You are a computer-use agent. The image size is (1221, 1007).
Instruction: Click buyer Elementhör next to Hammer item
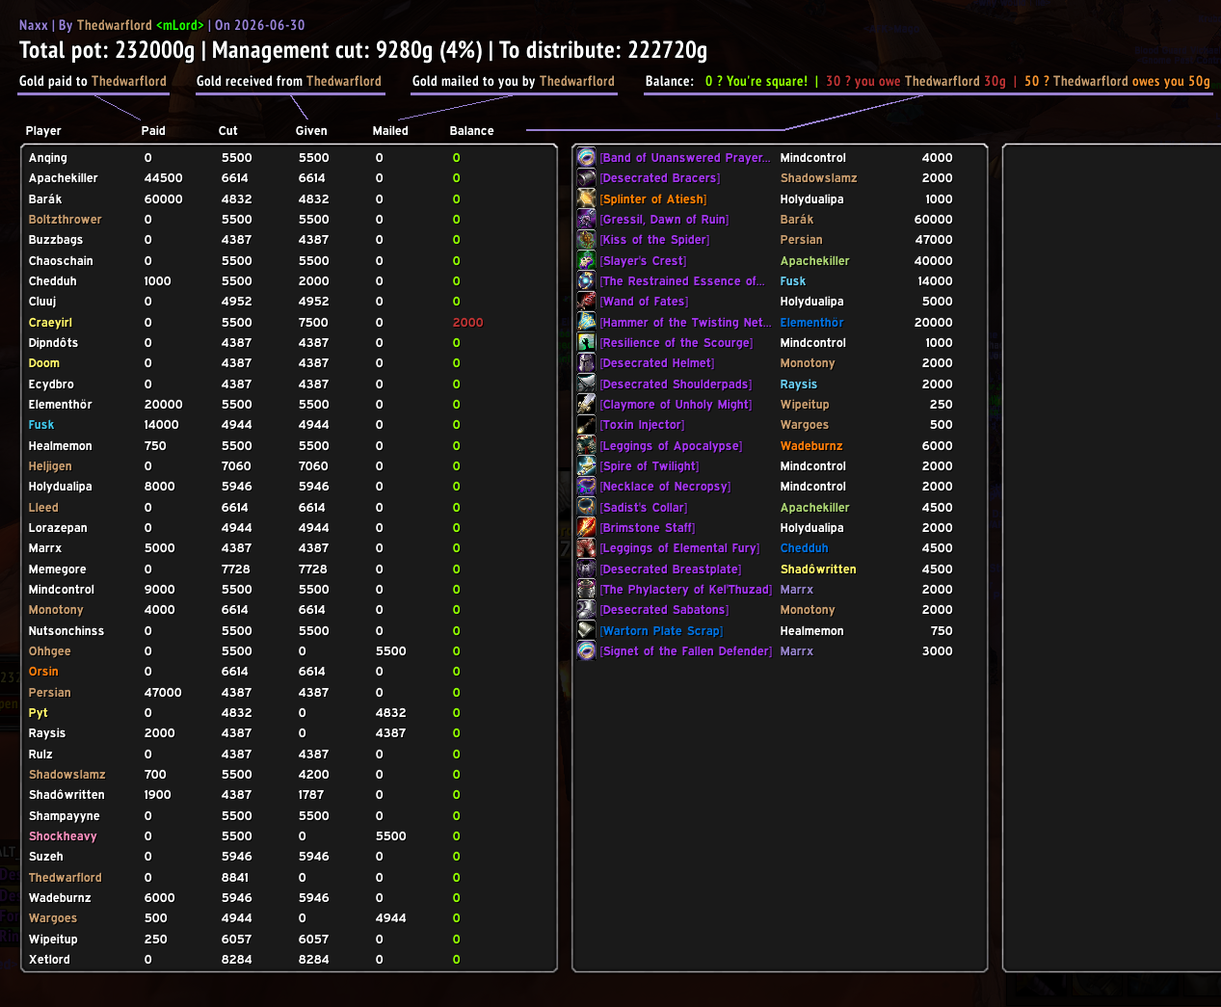pyautogui.click(x=811, y=323)
